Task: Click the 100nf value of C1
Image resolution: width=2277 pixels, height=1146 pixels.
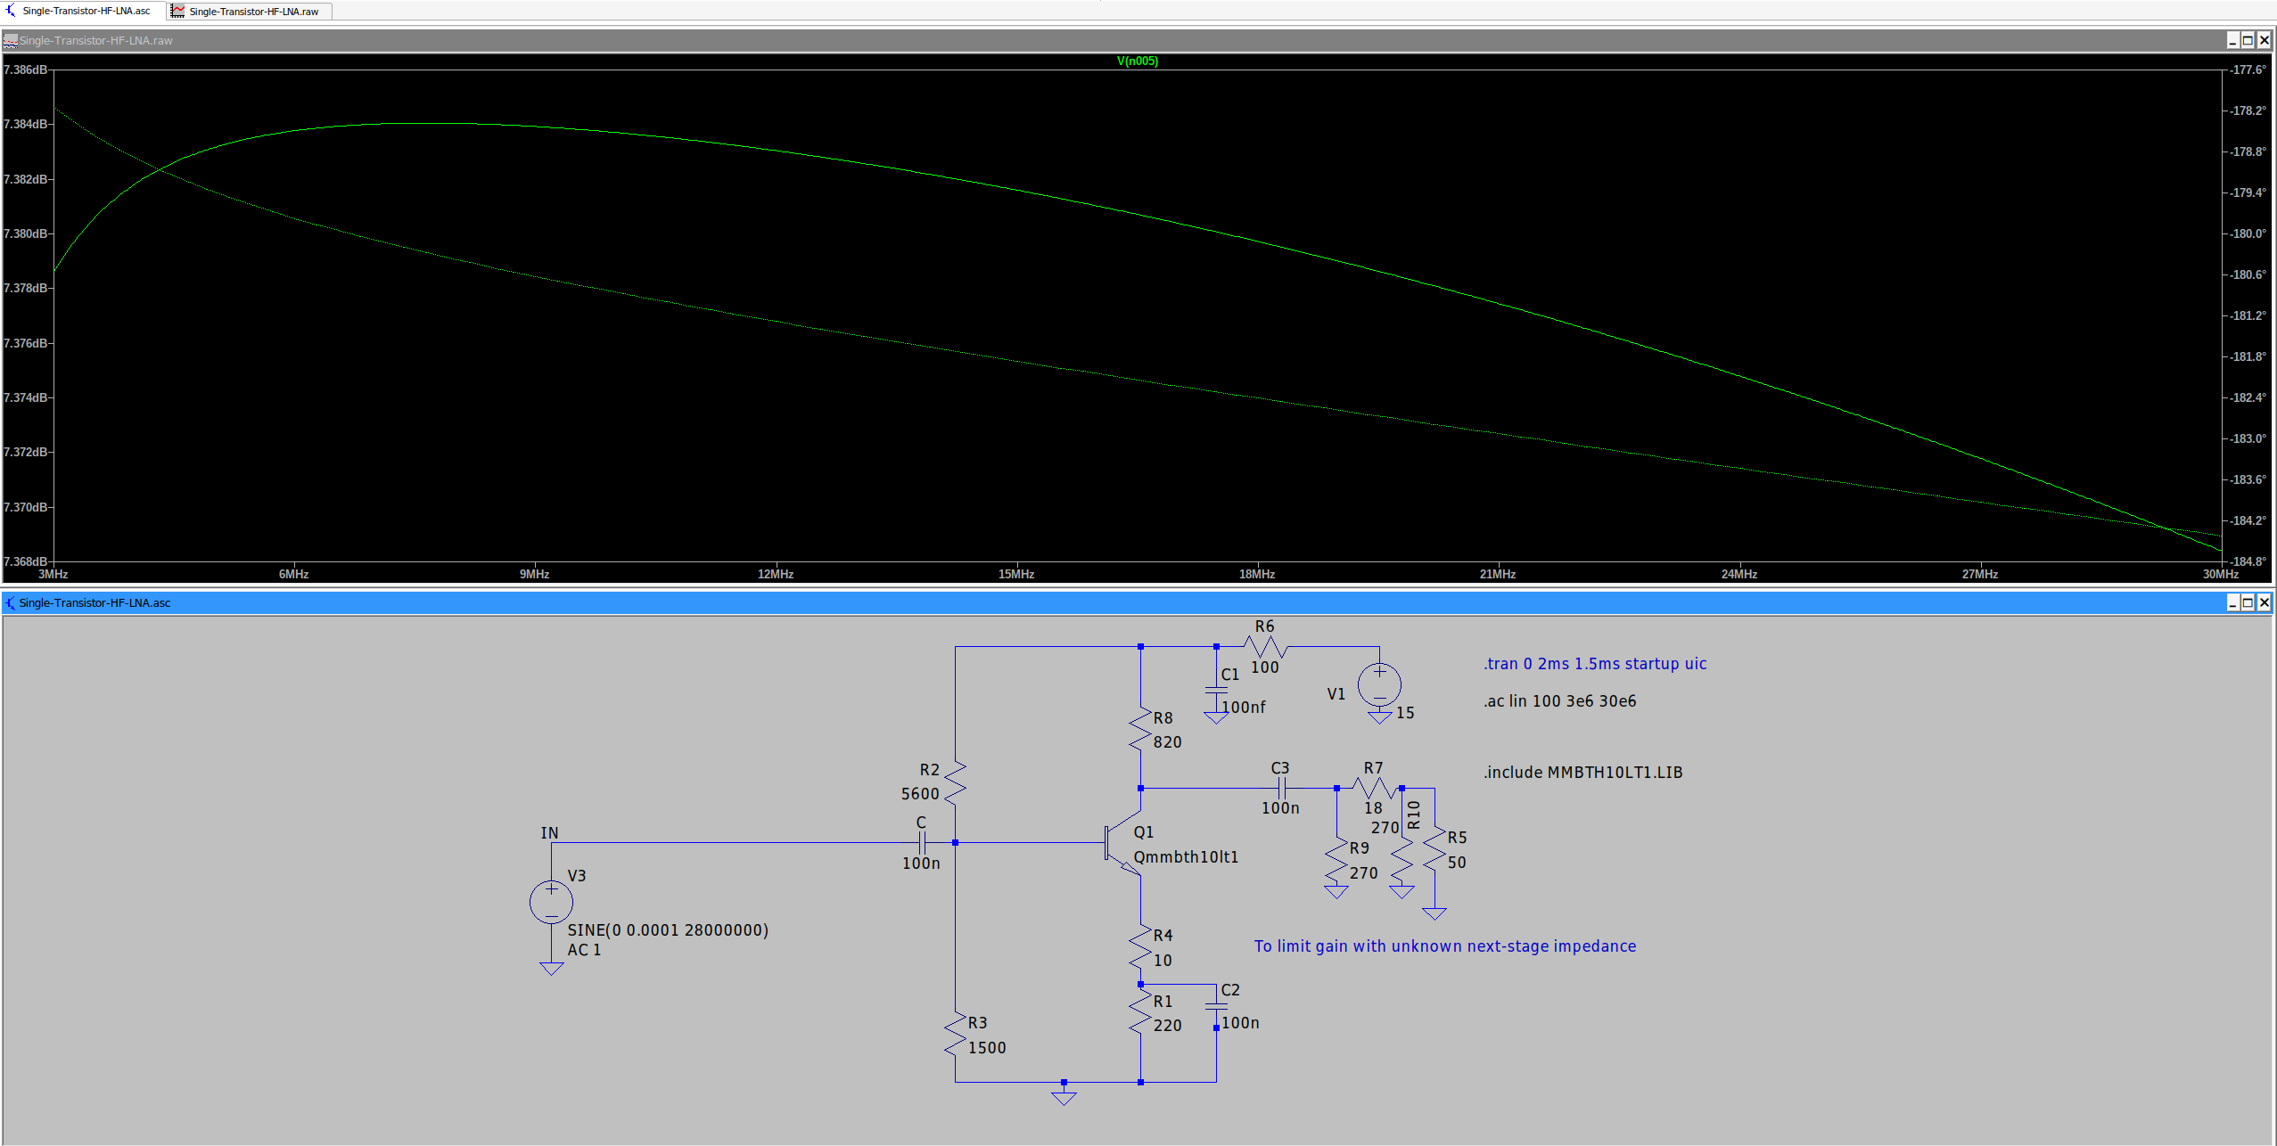Action: coord(1243,708)
